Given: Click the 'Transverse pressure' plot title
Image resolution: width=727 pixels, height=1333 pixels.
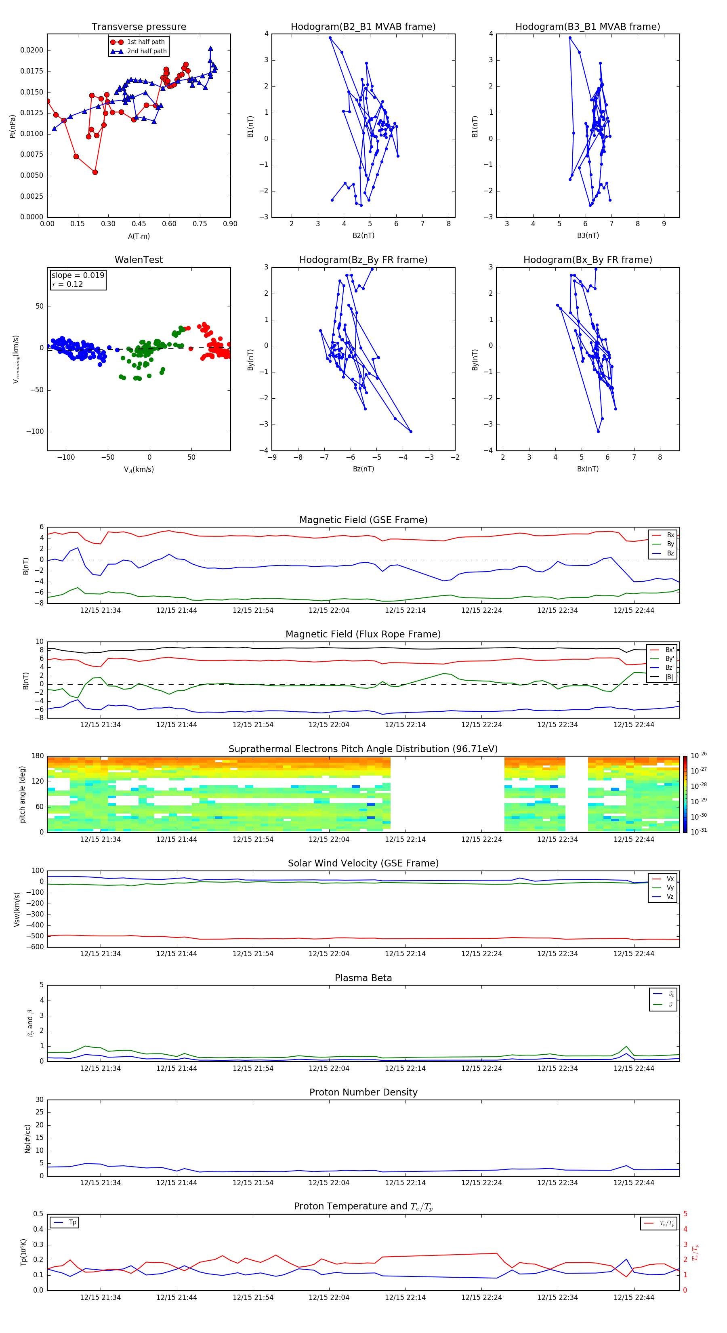Looking at the screenshot, I should (139, 27).
